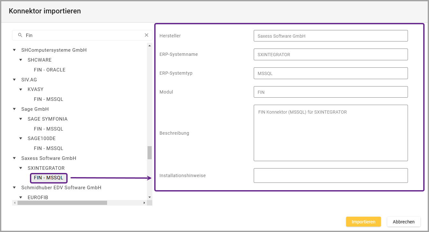The width and height of the screenshot is (429, 232).
Task: Select FIN - MSSQL under SAGE100DE
Action: pyautogui.click(x=48, y=148)
